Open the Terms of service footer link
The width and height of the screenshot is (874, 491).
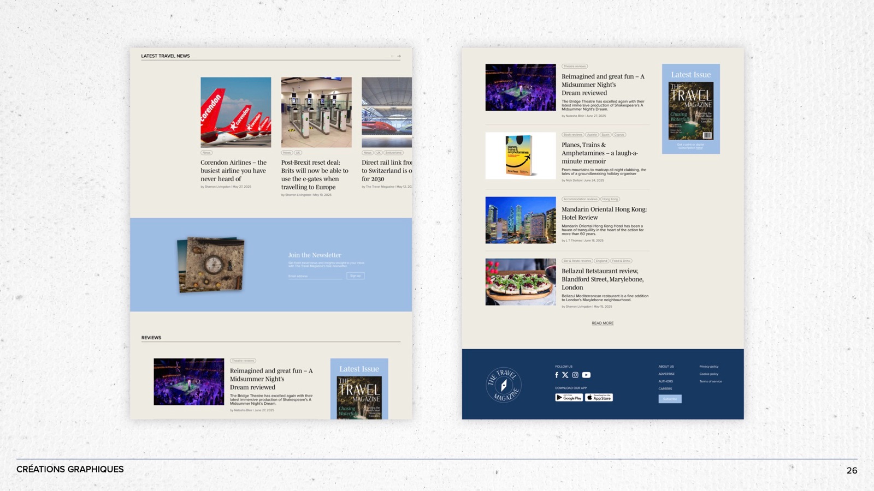click(x=711, y=381)
